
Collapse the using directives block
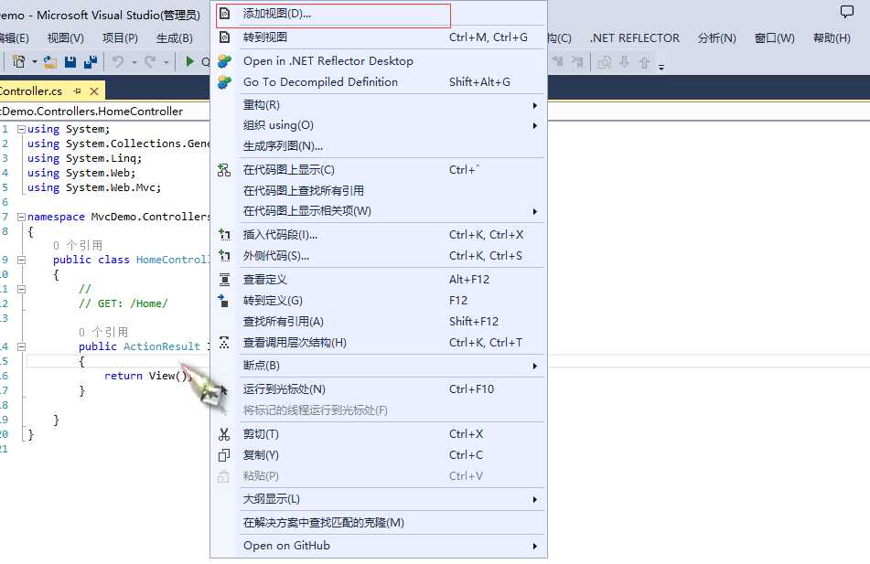(21, 129)
